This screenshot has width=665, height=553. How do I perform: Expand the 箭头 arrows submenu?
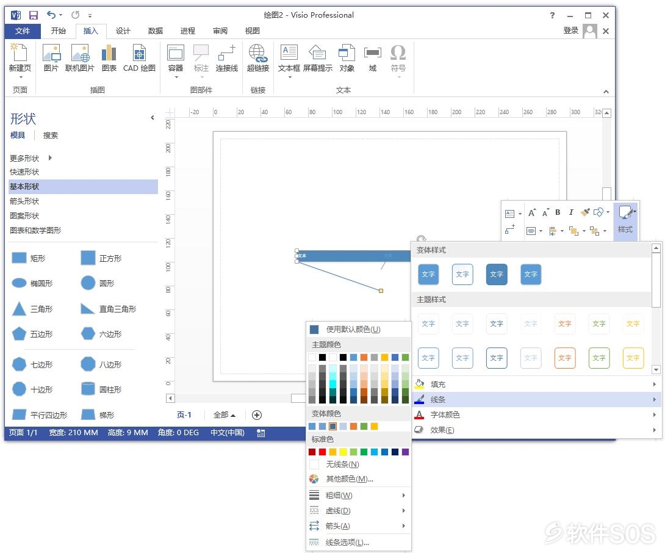[x=358, y=526]
